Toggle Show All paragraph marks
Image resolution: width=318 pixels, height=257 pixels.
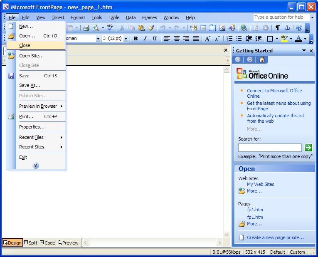tap(277, 28)
